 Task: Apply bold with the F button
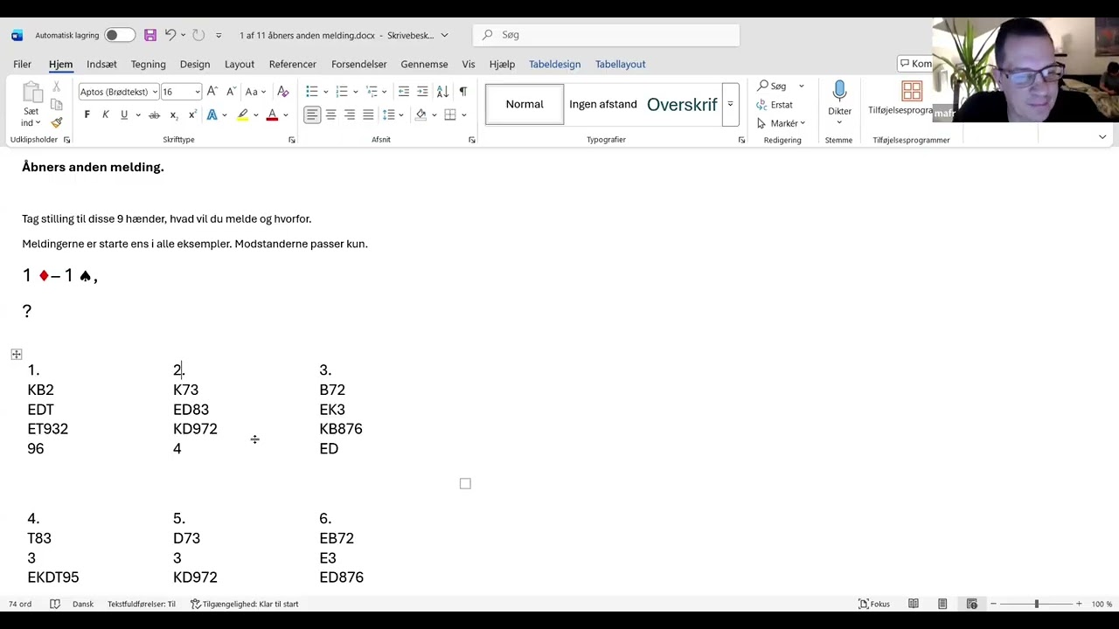(x=87, y=115)
